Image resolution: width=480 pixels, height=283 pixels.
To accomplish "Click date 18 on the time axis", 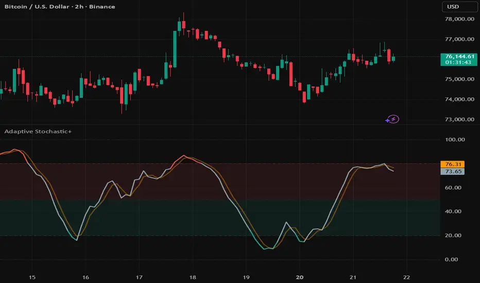I will 193,277.
